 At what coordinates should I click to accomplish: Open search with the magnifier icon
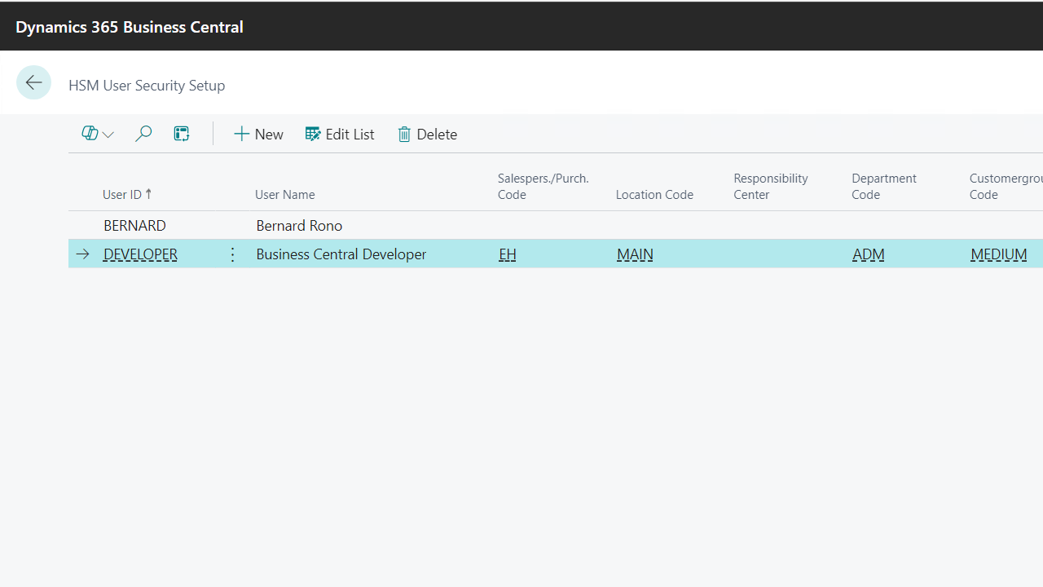coord(143,133)
